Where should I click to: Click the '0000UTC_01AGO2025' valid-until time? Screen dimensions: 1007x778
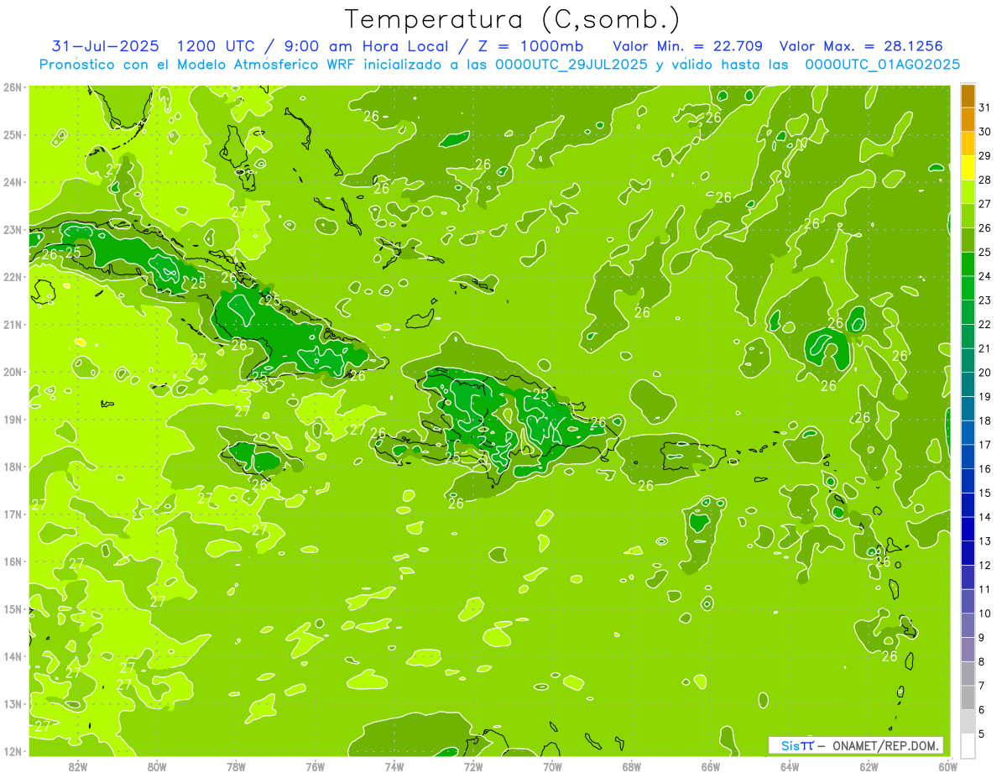(x=883, y=65)
